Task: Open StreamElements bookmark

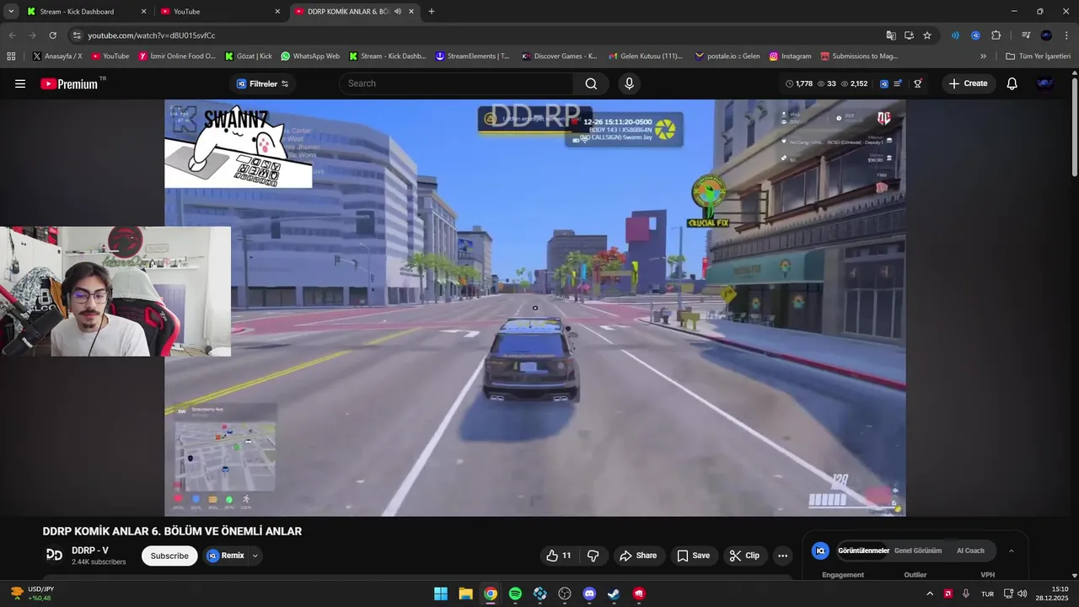Action: 472,56
